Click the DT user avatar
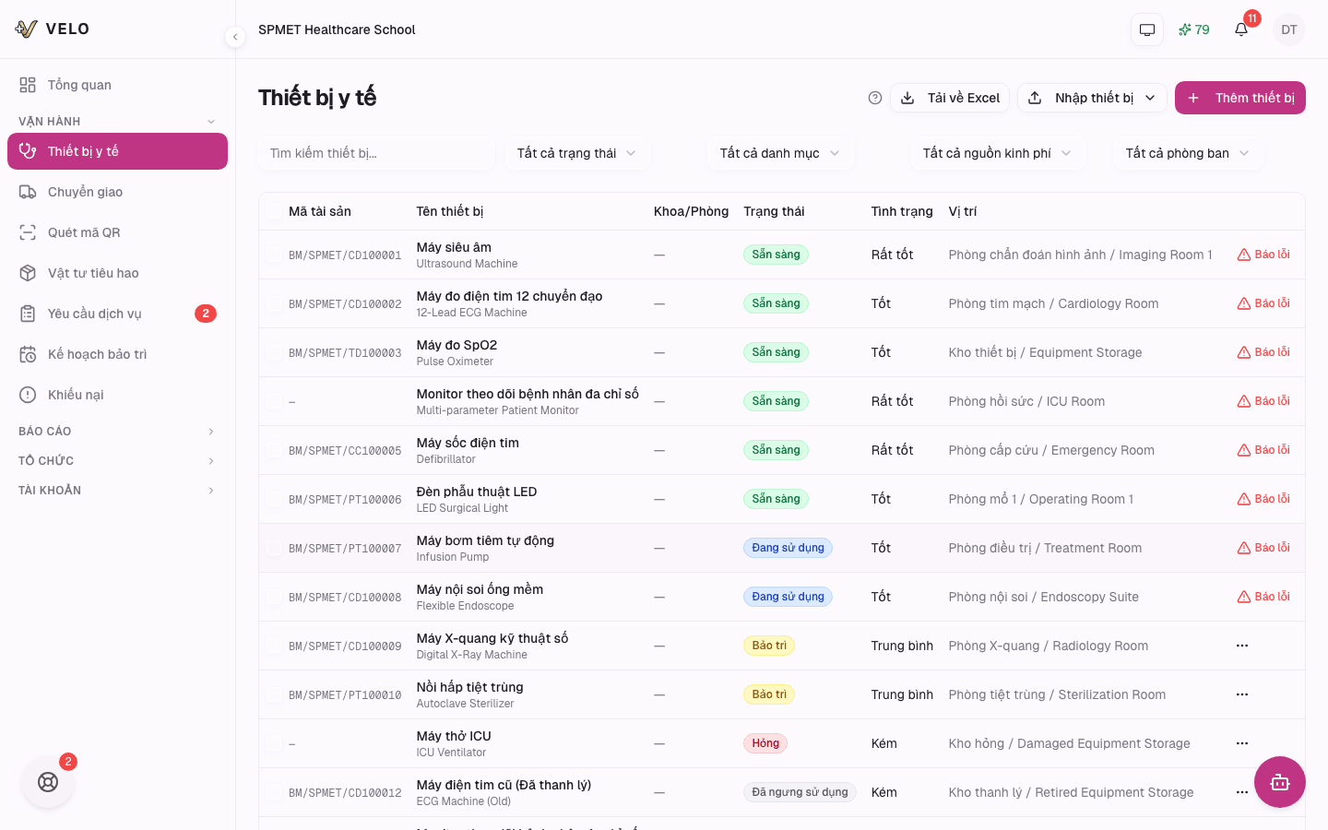 pyautogui.click(x=1288, y=30)
